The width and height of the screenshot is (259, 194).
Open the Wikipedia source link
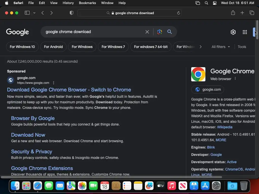tap(225, 127)
